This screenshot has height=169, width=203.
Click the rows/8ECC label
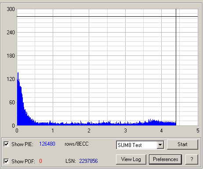(x=76, y=144)
